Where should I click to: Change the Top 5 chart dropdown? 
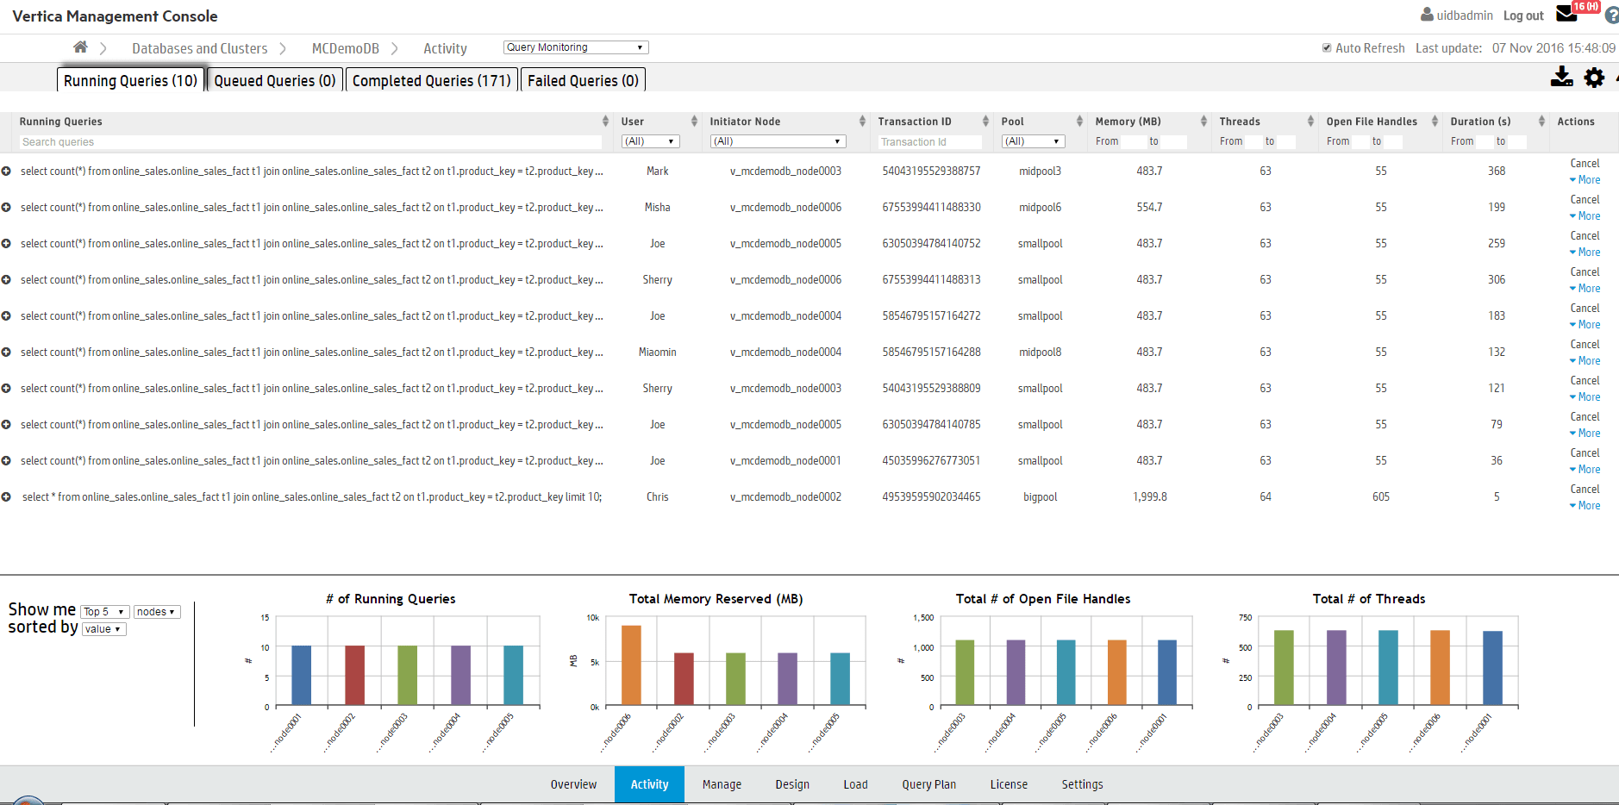tap(103, 611)
